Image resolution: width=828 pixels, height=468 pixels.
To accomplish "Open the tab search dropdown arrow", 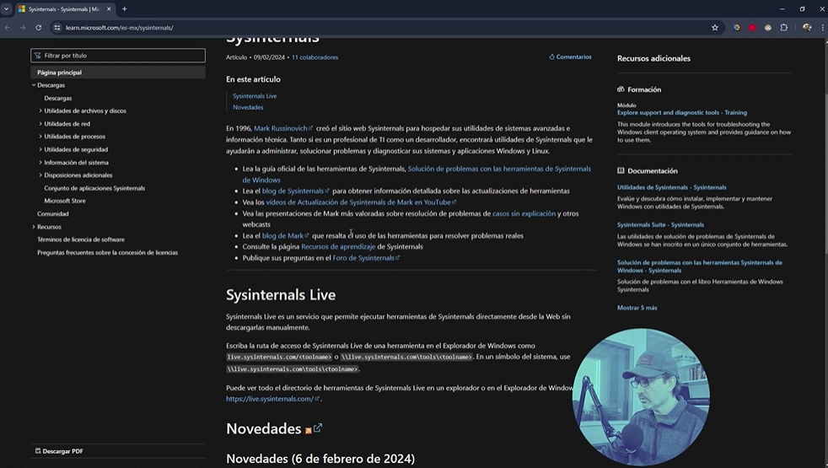I will 7,9.
